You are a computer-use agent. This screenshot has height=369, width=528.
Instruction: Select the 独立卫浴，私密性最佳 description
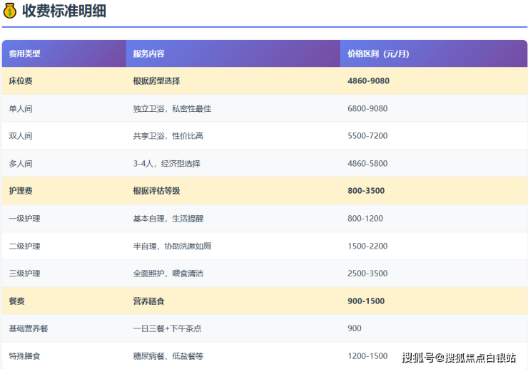[x=172, y=109]
